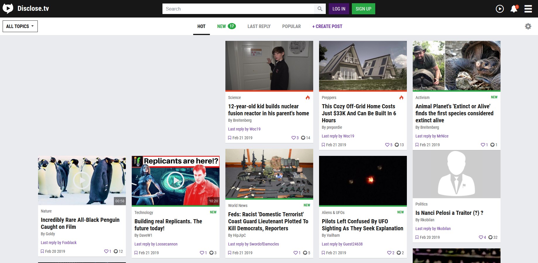Switch to the HOT tab
The width and height of the screenshot is (538, 263).
point(201,26)
